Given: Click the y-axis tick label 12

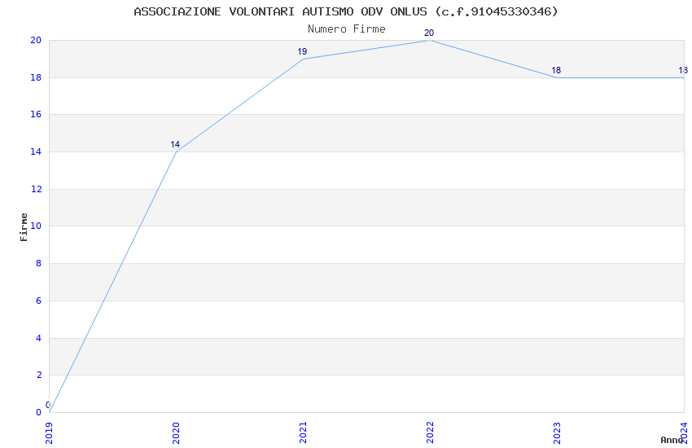Looking at the screenshot, I should (36, 189).
